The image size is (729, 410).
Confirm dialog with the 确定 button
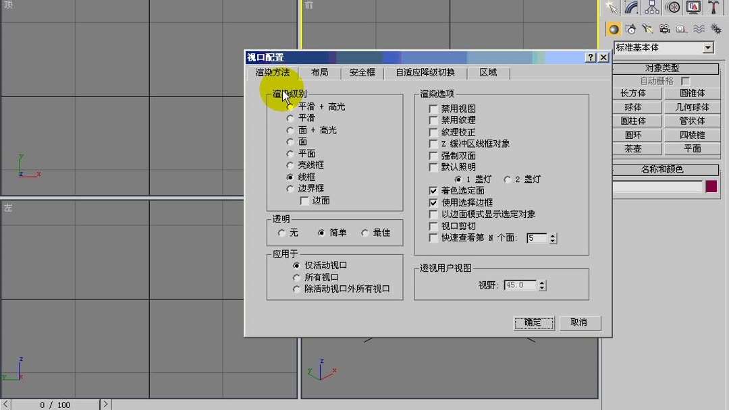[533, 322]
